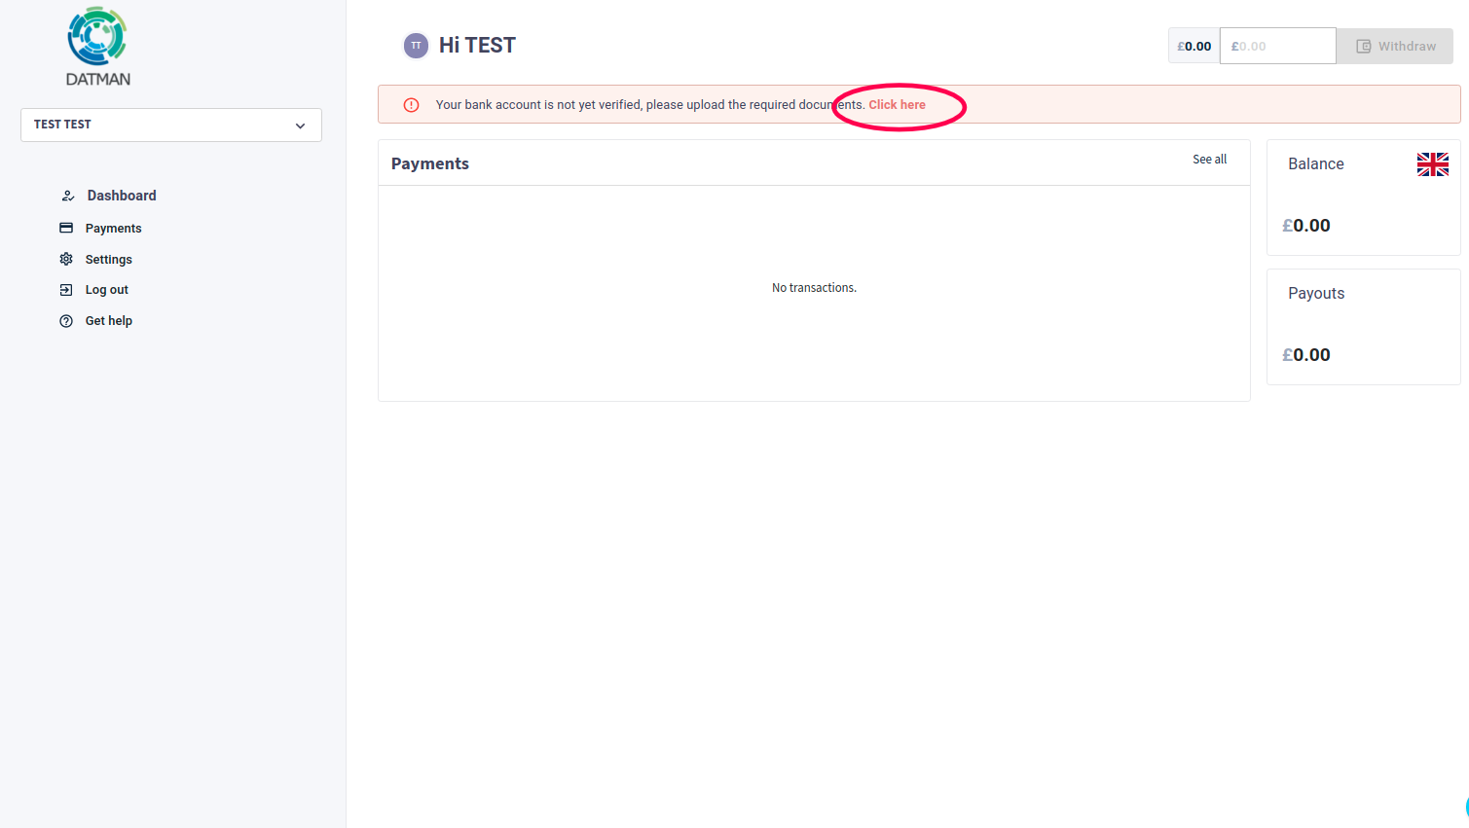The image size is (1469, 828).
Task: Click the TT user avatar icon
Action: (416, 46)
